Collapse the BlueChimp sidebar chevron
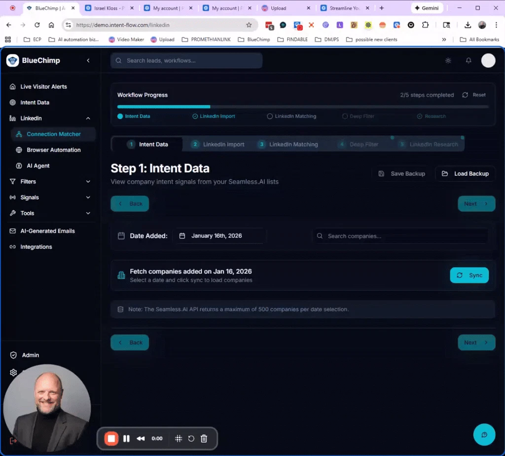 88,61
